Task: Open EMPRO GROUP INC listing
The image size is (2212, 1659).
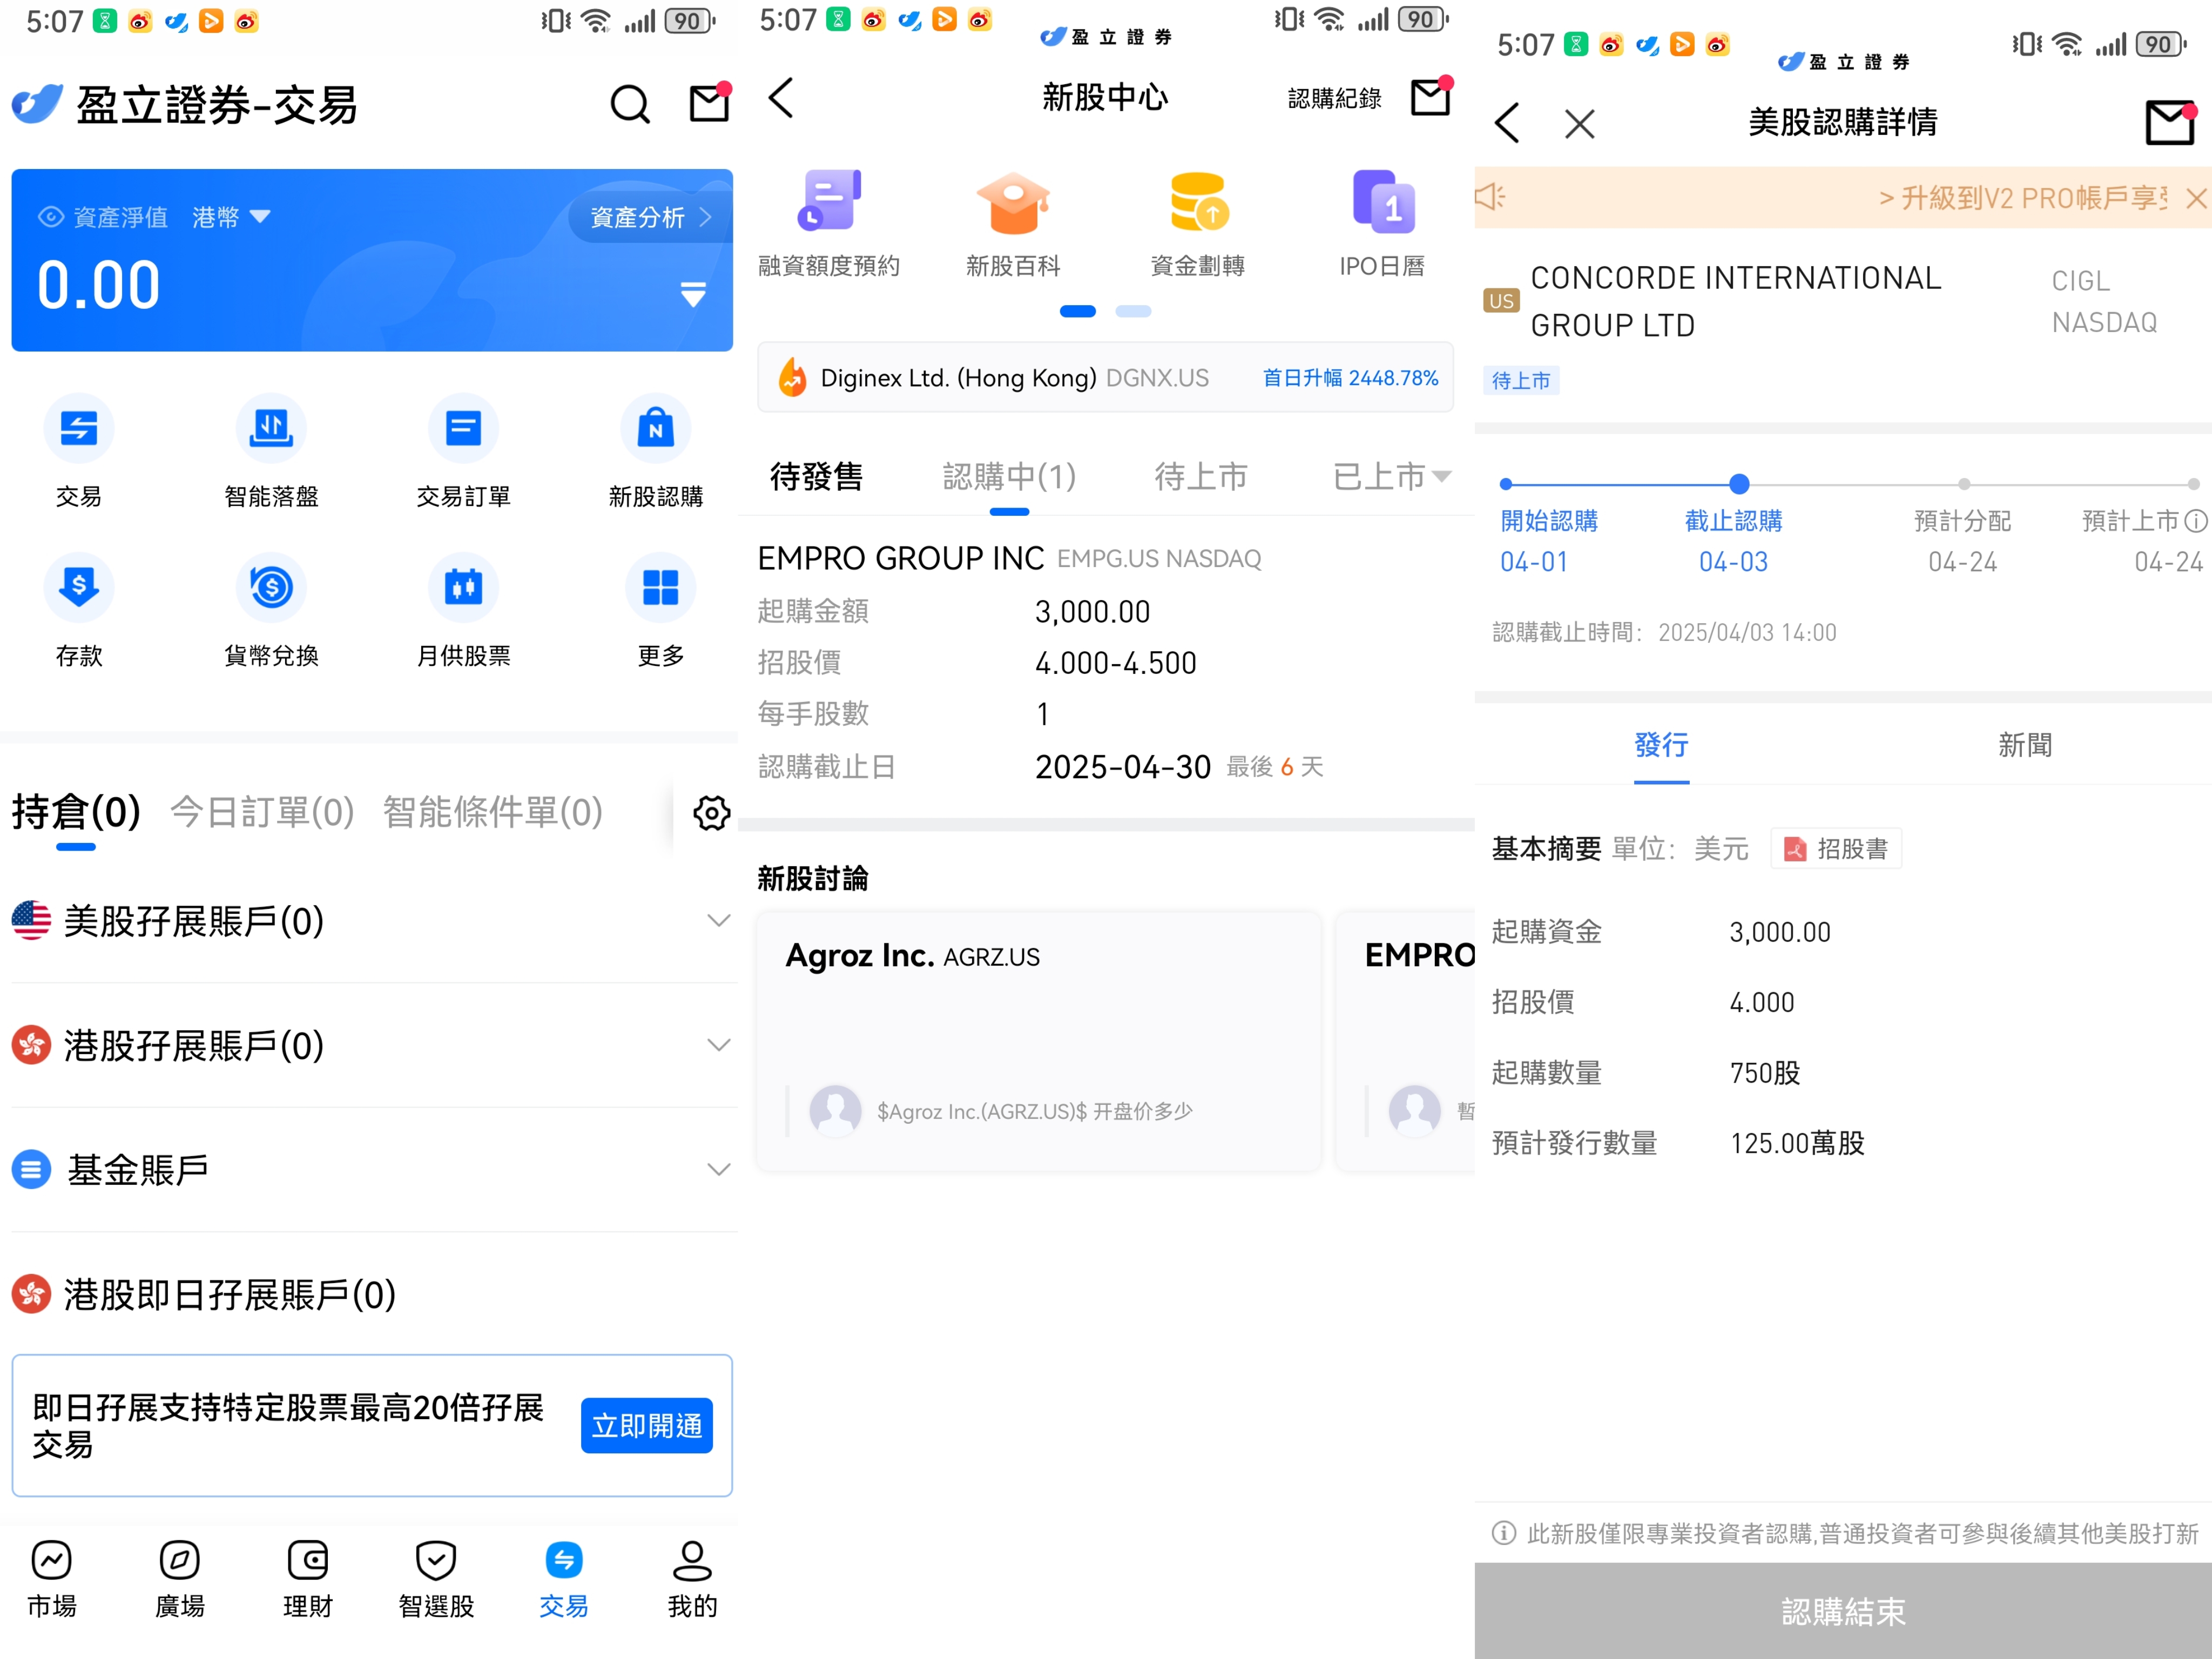Action: click(1105, 663)
